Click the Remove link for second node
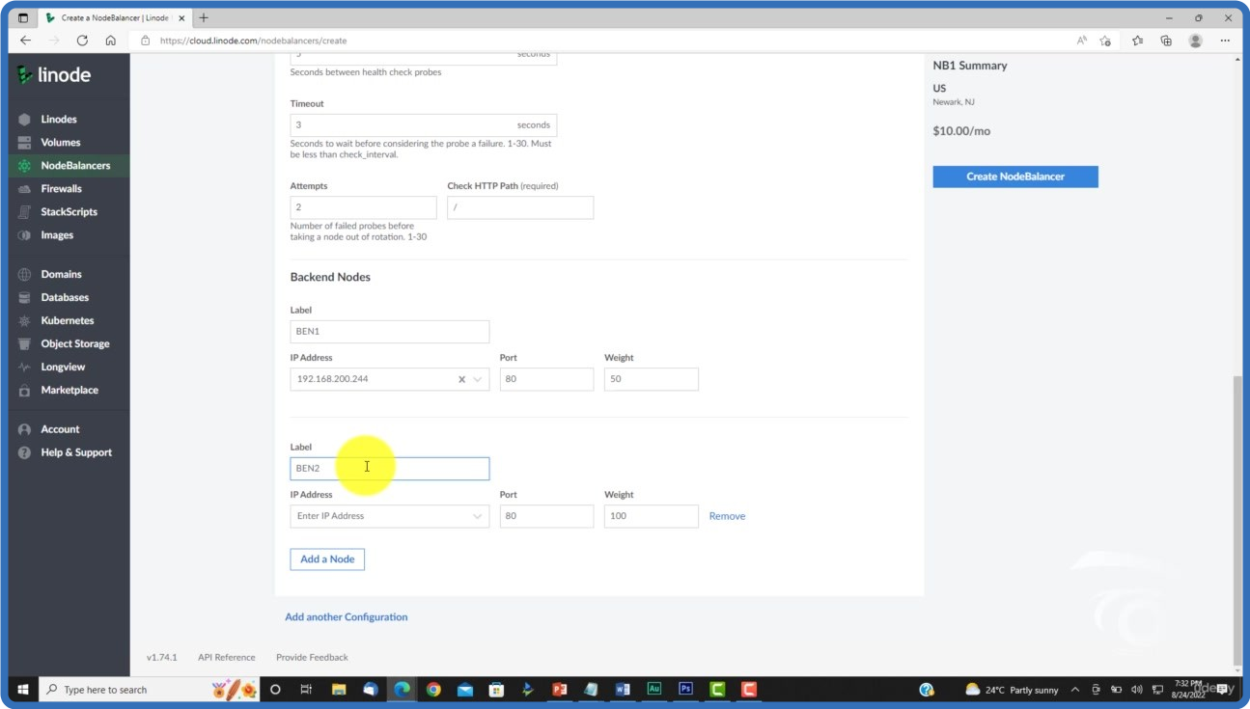This screenshot has width=1250, height=709. (727, 517)
